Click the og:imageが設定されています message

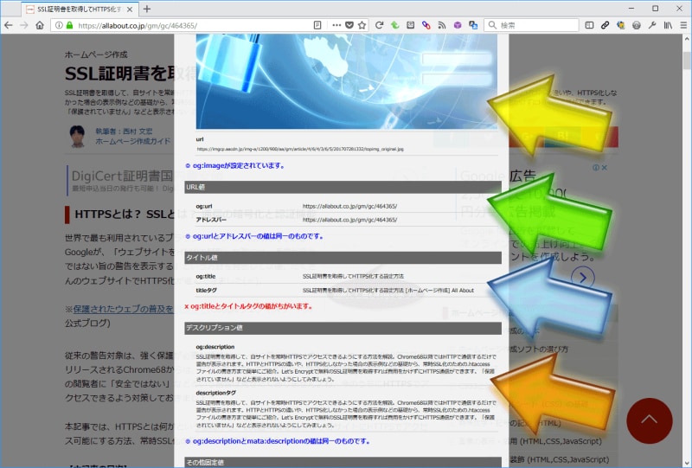(x=235, y=165)
